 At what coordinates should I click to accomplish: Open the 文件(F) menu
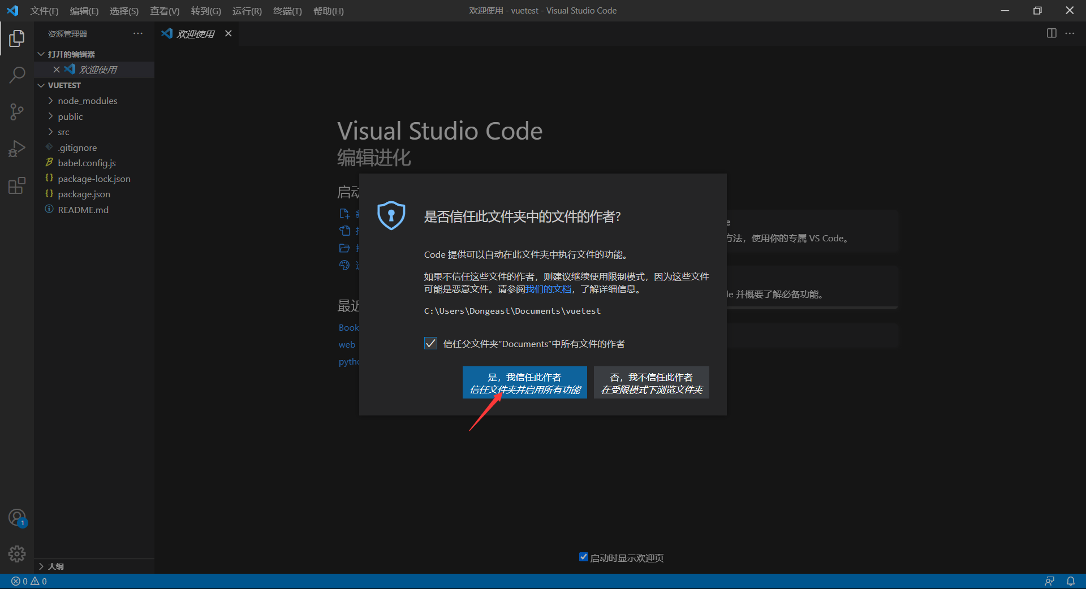(44, 11)
